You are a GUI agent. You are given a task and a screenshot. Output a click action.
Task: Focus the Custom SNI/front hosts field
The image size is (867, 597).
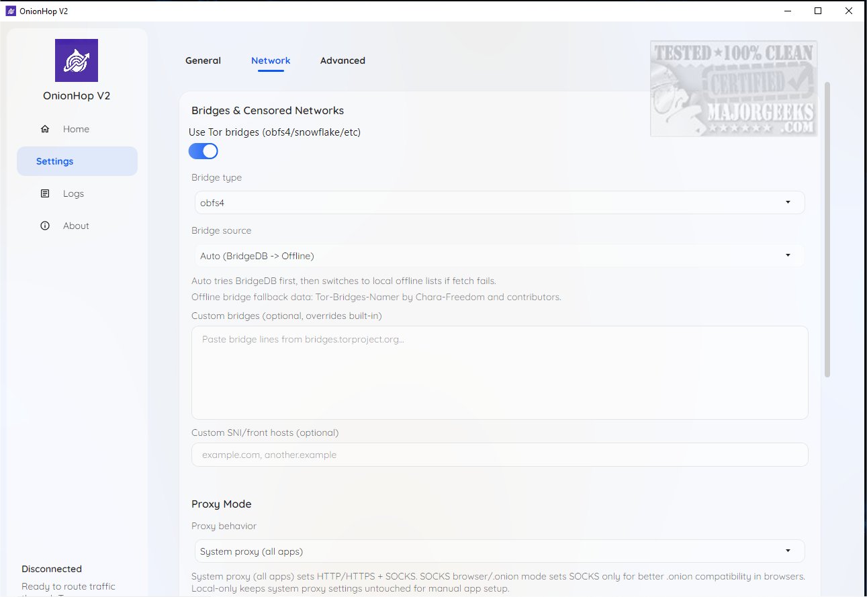point(499,455)
